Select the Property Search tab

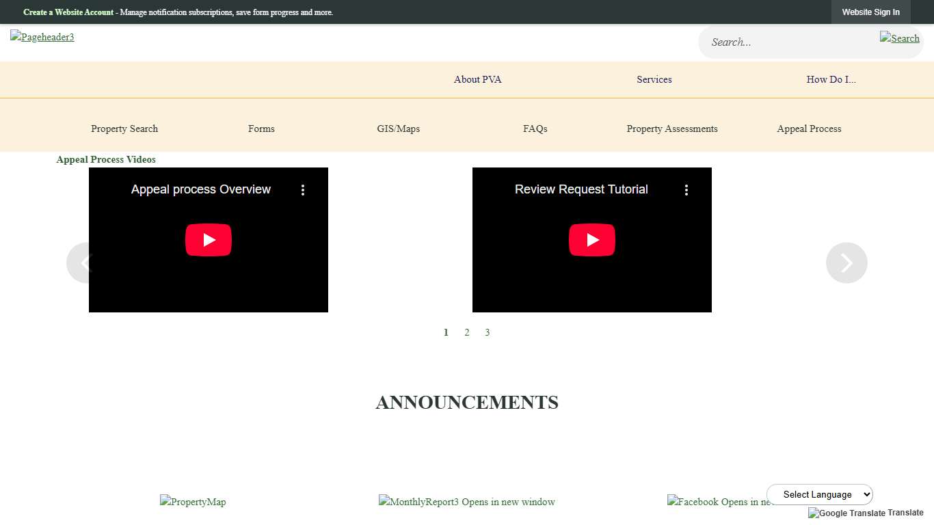[124, 129]
